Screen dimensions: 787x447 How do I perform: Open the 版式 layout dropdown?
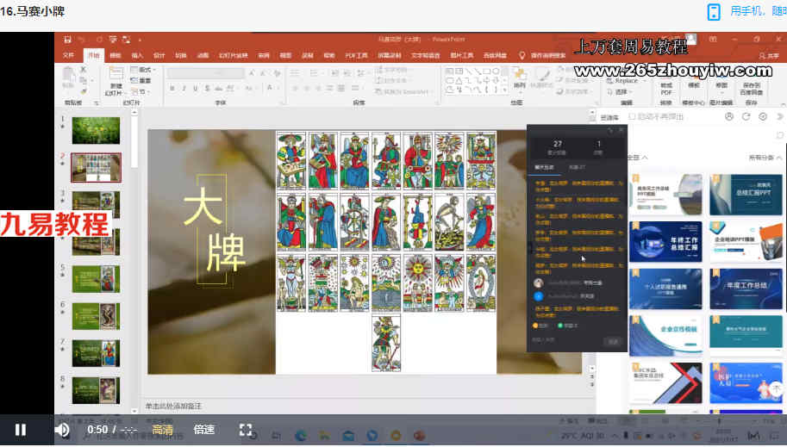(x=144, y=70)
